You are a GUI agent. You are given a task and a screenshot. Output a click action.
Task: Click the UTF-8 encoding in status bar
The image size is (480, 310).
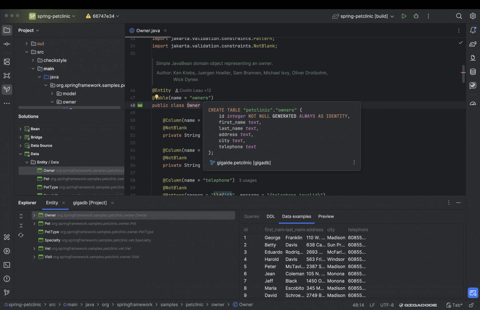point(387,305)
